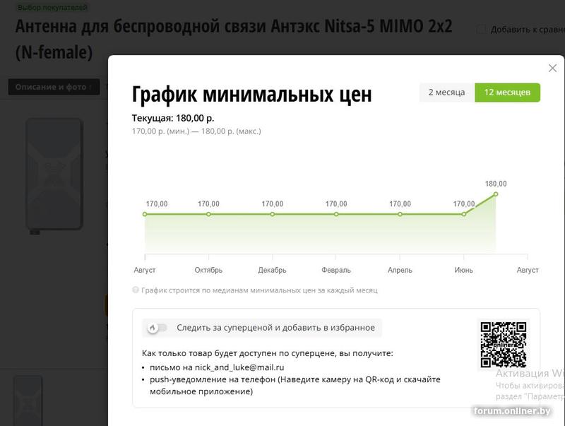
Task: Click the График минимальных цен heading
Action: [x=251, y=95]
